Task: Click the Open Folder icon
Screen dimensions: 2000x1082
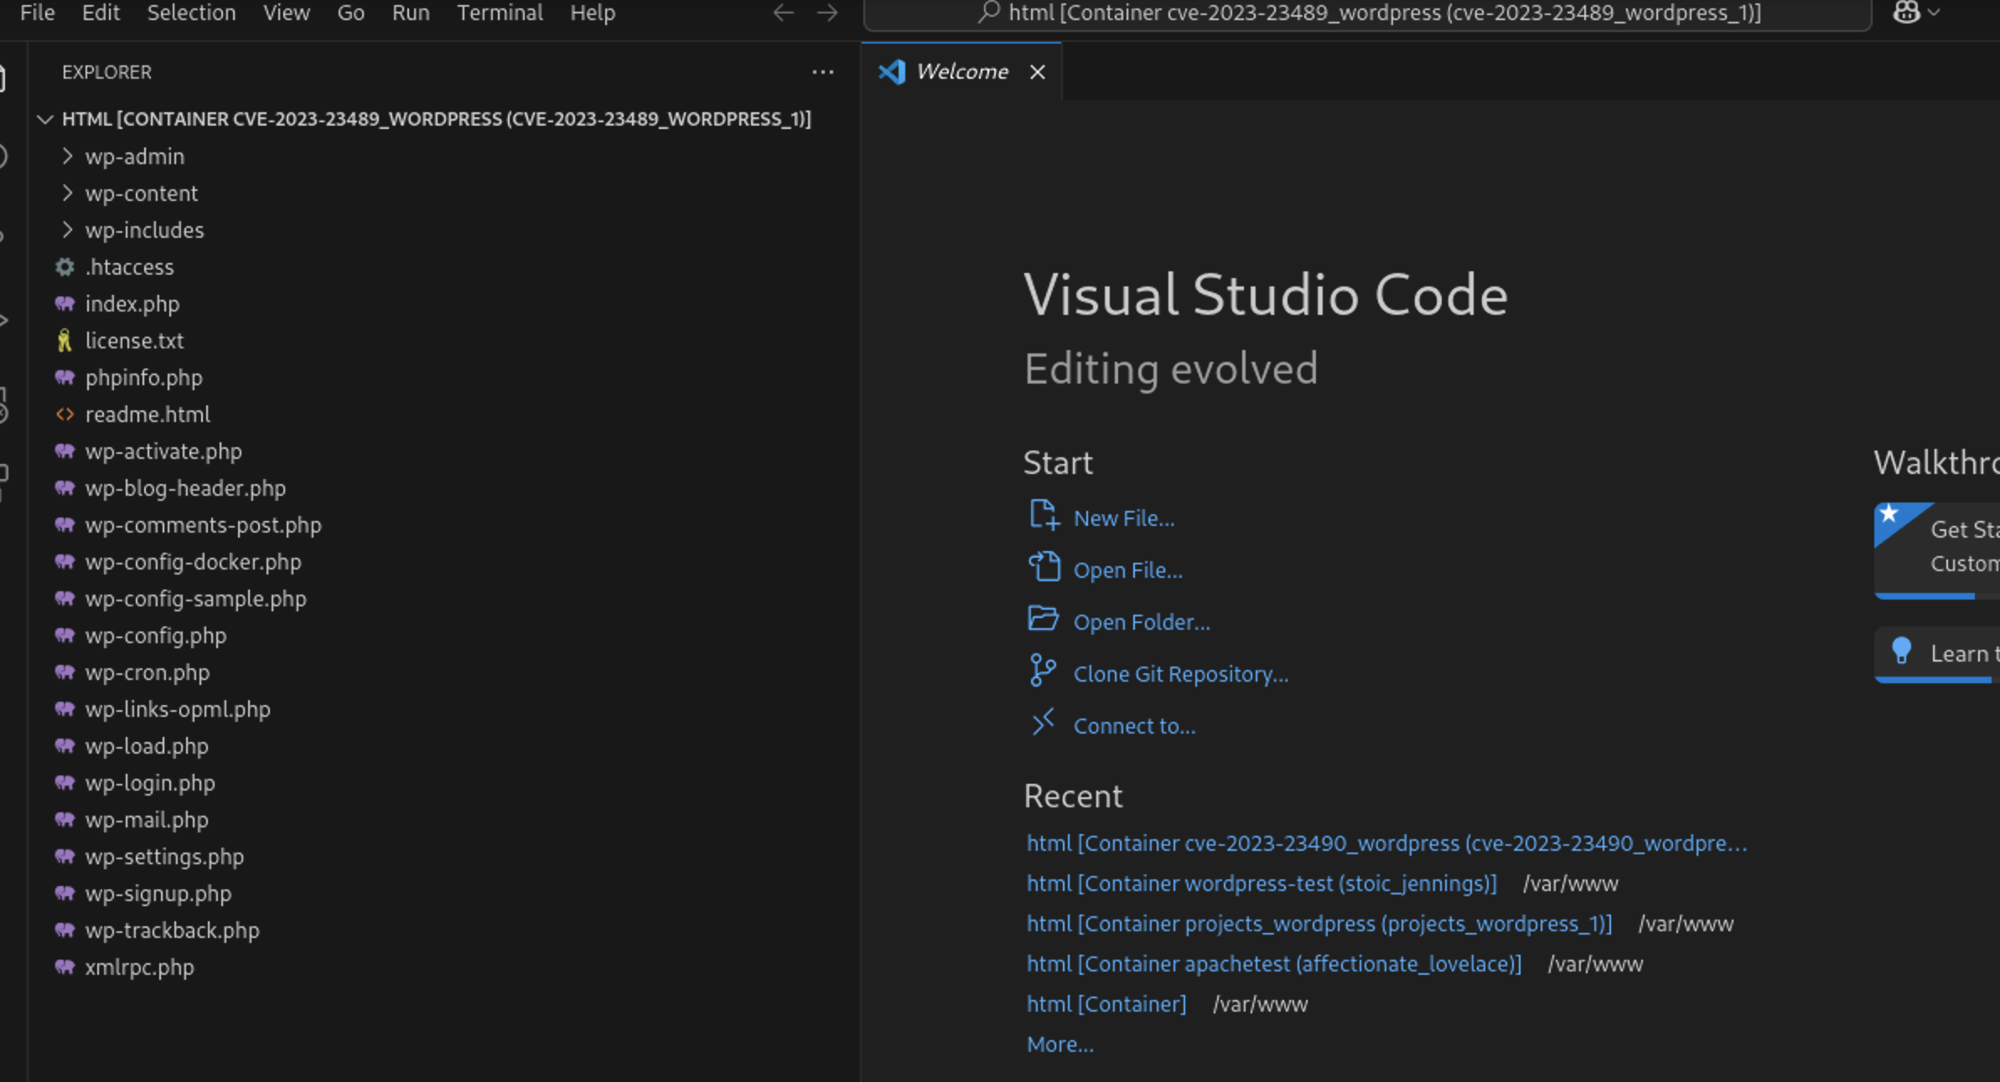Action: [1044, 619]
